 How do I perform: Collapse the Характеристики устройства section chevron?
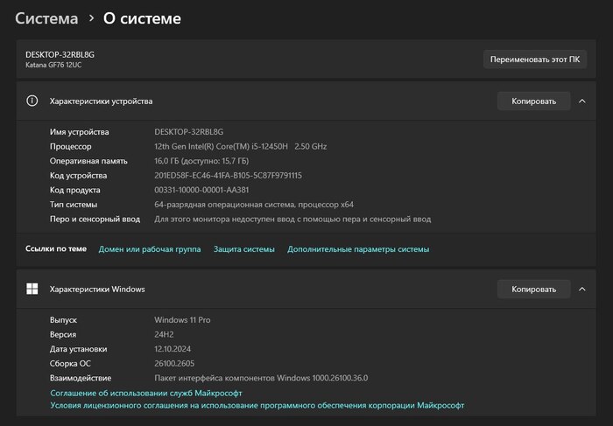coord(582,101)
